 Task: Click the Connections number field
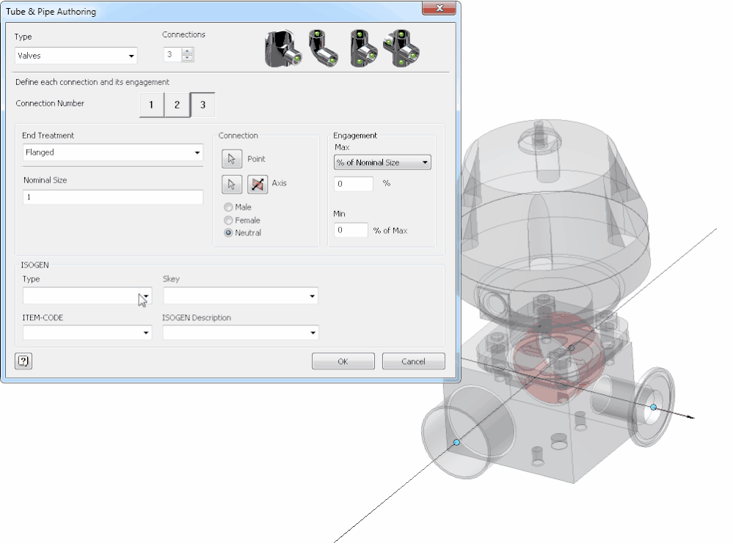pos(172,55)
